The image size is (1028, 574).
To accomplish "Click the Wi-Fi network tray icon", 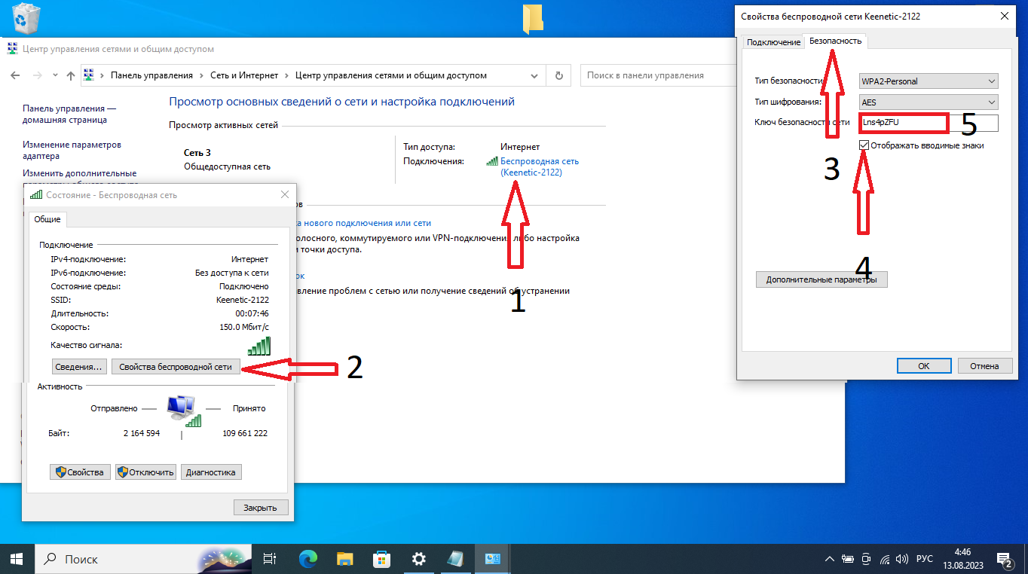I will pos(885,559).
